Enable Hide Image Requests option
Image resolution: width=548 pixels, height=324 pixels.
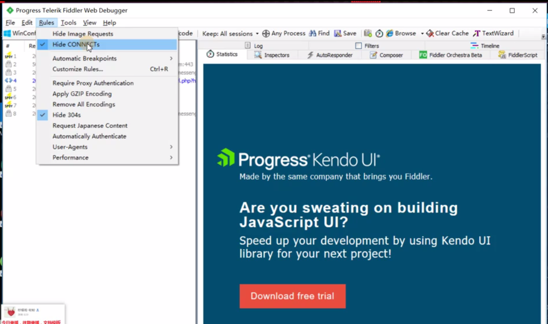(107, 34)
